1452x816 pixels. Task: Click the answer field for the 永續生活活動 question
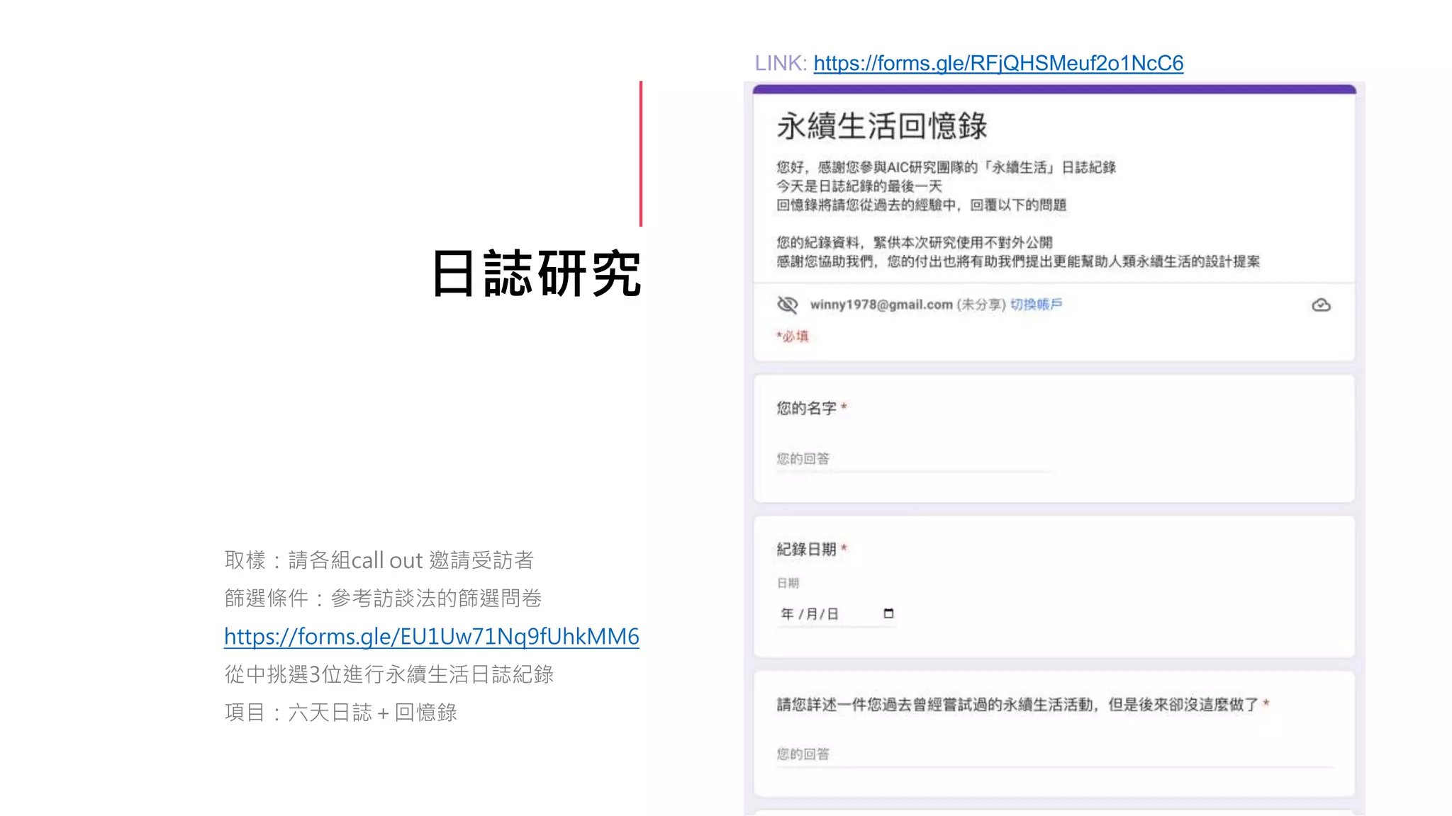click(x=1054, y=754)
